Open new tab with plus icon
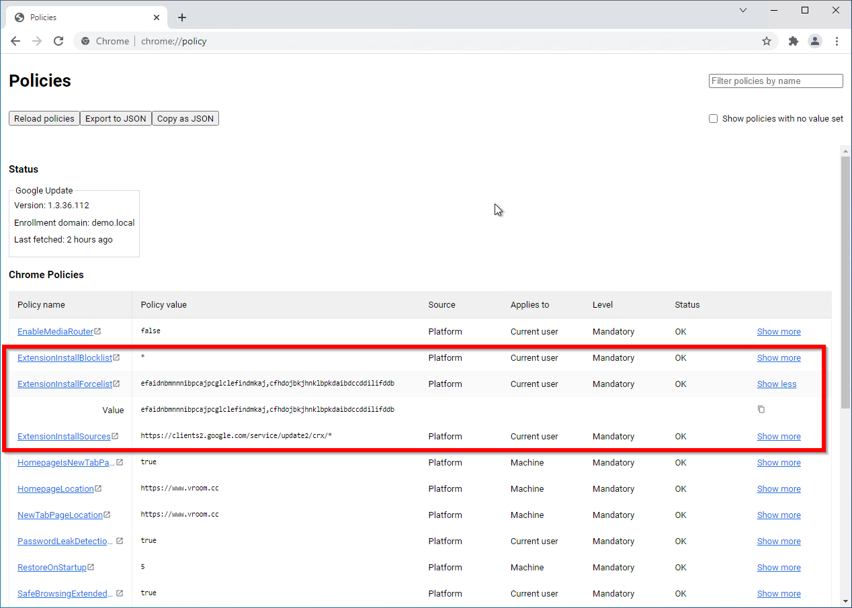 (x=182, y=17)
